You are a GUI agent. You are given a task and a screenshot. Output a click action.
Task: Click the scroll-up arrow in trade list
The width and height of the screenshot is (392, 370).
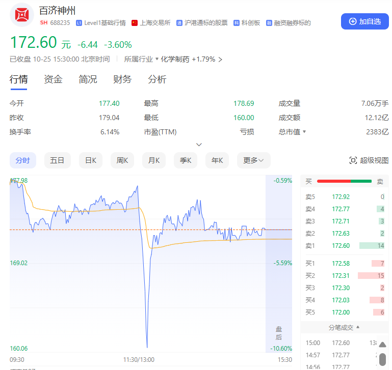click(382, 345)
